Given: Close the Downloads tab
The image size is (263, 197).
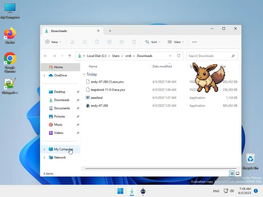Looking at the screenshot, I should (98, 31).
